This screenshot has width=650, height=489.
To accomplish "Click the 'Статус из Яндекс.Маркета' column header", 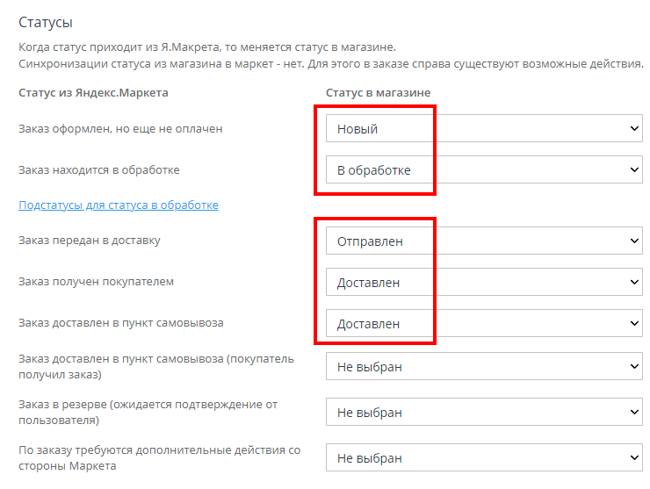I will 93,92.
